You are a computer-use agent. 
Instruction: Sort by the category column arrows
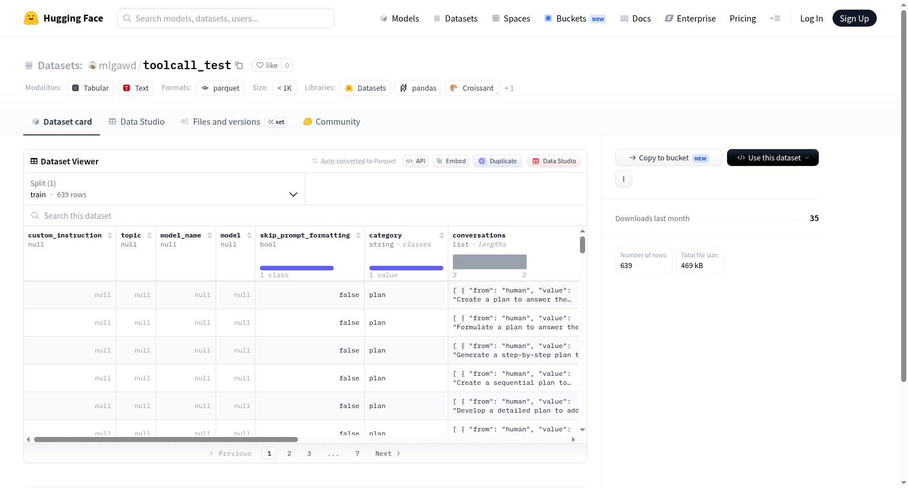click(442, 235)
